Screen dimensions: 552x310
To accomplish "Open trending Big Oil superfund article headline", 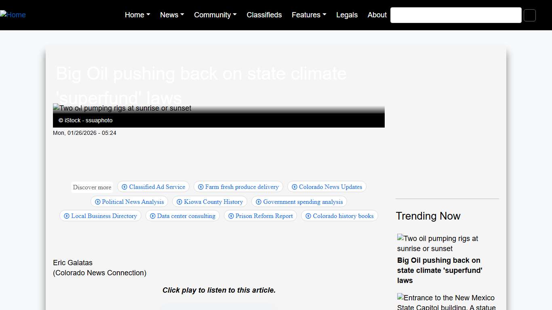I will pyautogui.click(x=439, y=270).
